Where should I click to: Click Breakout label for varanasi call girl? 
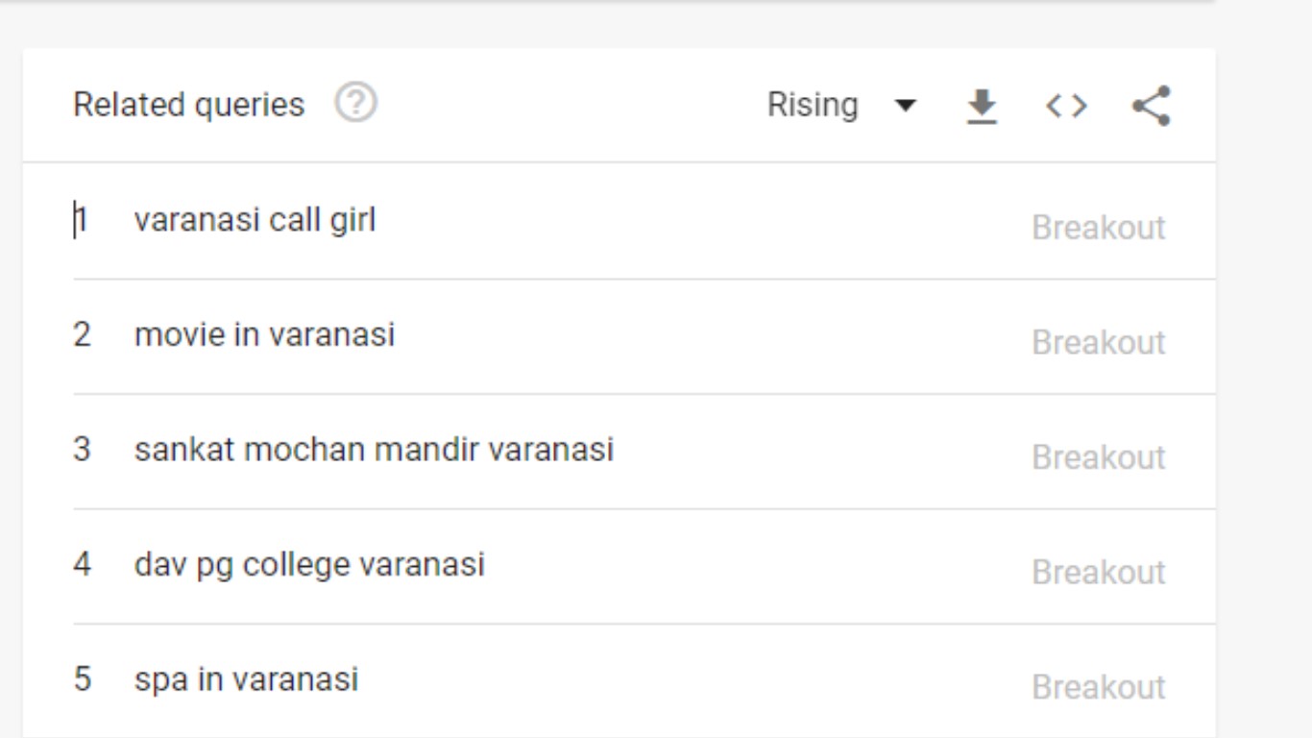1099,228
